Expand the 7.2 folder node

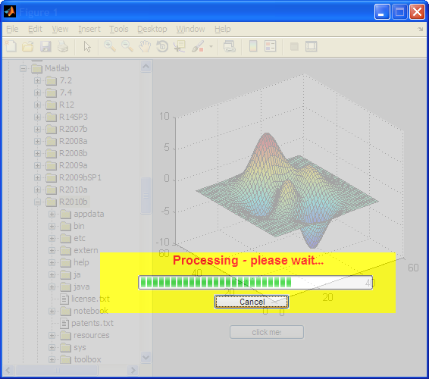37,80
